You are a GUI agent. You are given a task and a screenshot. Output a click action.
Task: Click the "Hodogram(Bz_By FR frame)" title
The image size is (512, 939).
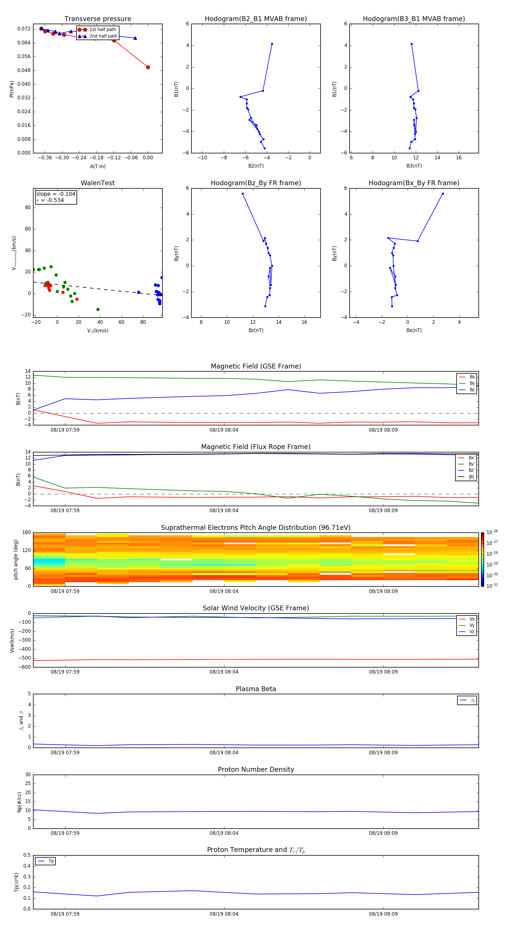pyautogui.click(x=256, y=183)
